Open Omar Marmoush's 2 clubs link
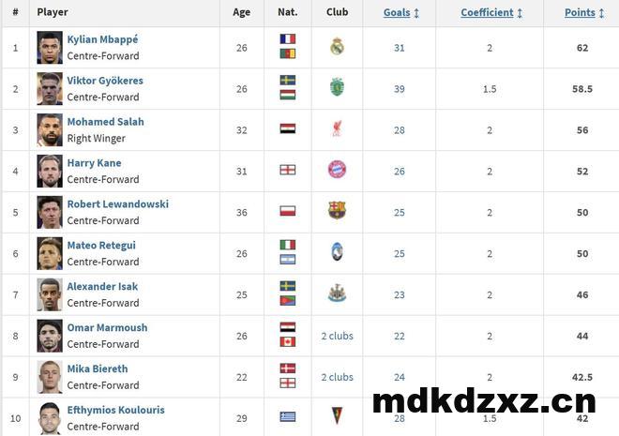 (x=337, y=336)
